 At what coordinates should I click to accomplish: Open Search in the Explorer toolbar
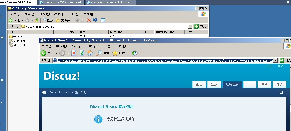click(x=48, y=20)
